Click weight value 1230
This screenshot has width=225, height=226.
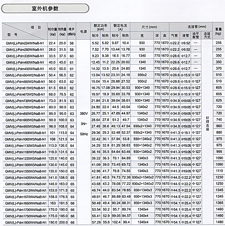coord(219,177)
